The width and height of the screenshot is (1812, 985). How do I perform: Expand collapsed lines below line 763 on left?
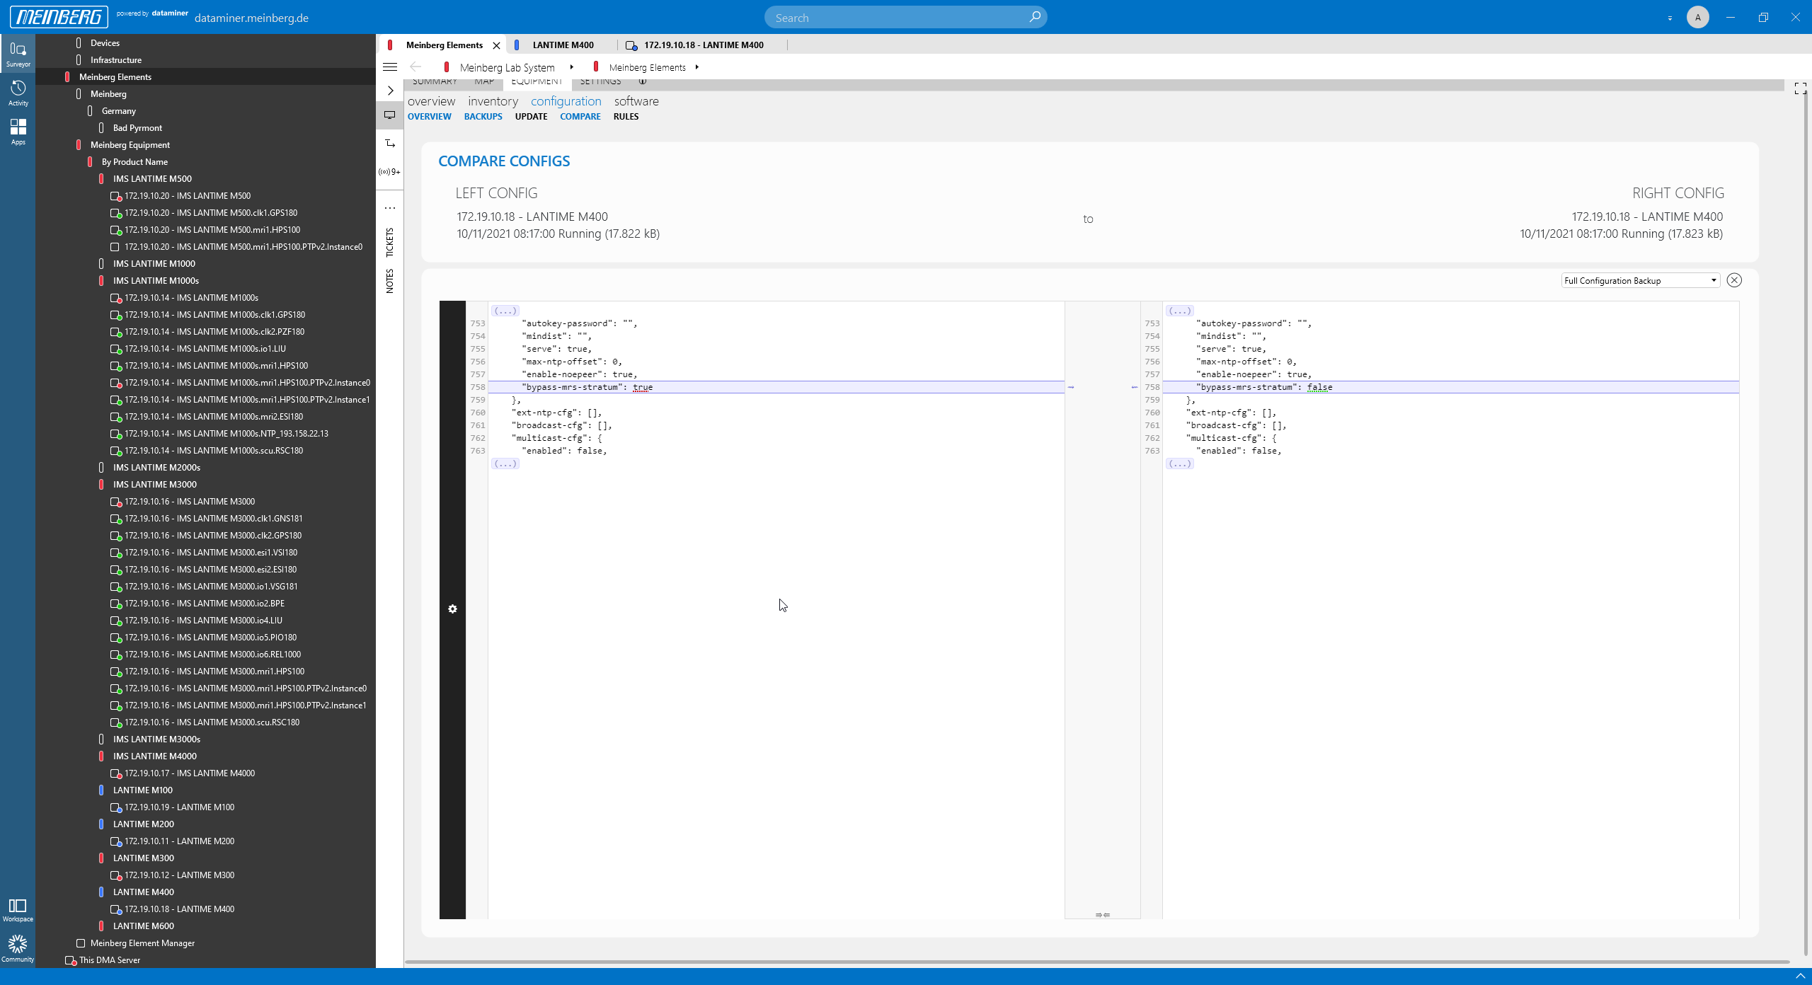pos(505,463)
